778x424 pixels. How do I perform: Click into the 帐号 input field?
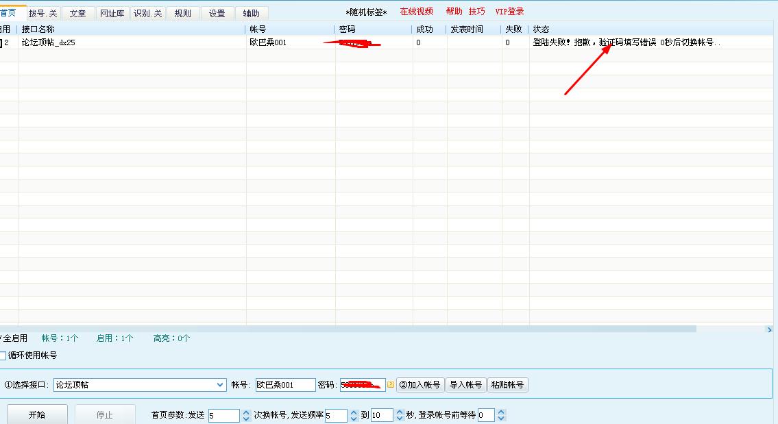click(284, 385)
